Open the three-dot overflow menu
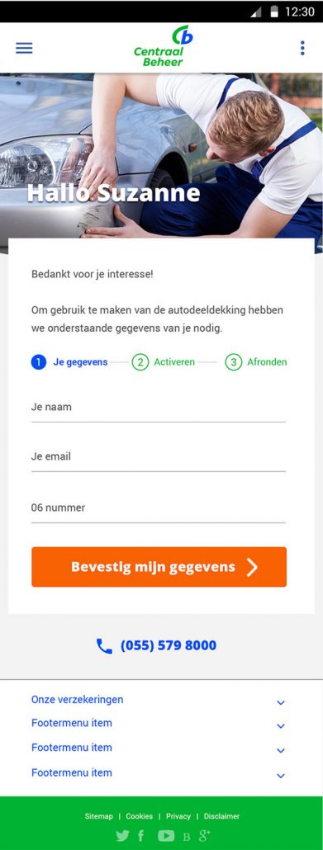The height and width of the screenshot is (850, 323). (302, 48)
